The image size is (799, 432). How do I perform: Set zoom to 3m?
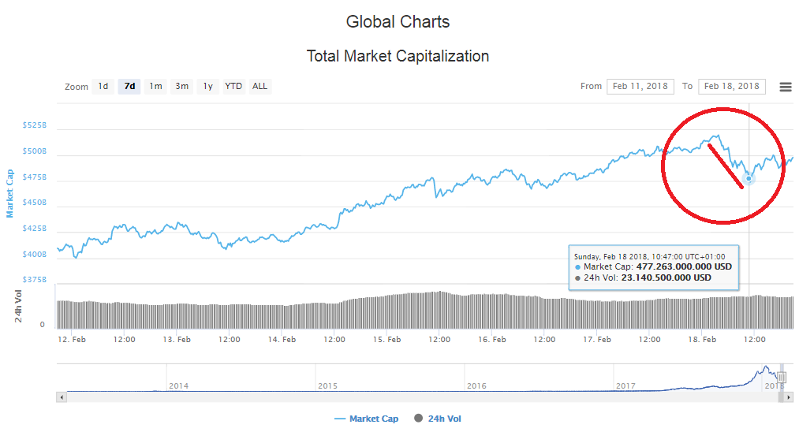point(182,86)
